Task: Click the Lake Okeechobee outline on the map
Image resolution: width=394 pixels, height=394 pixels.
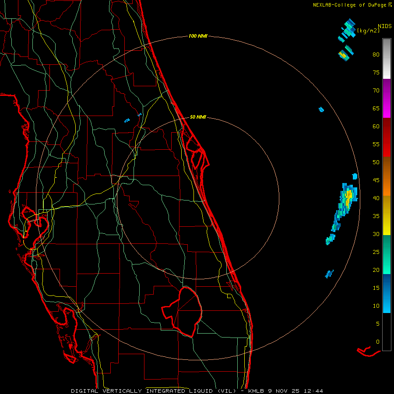Action: point(182,312)
